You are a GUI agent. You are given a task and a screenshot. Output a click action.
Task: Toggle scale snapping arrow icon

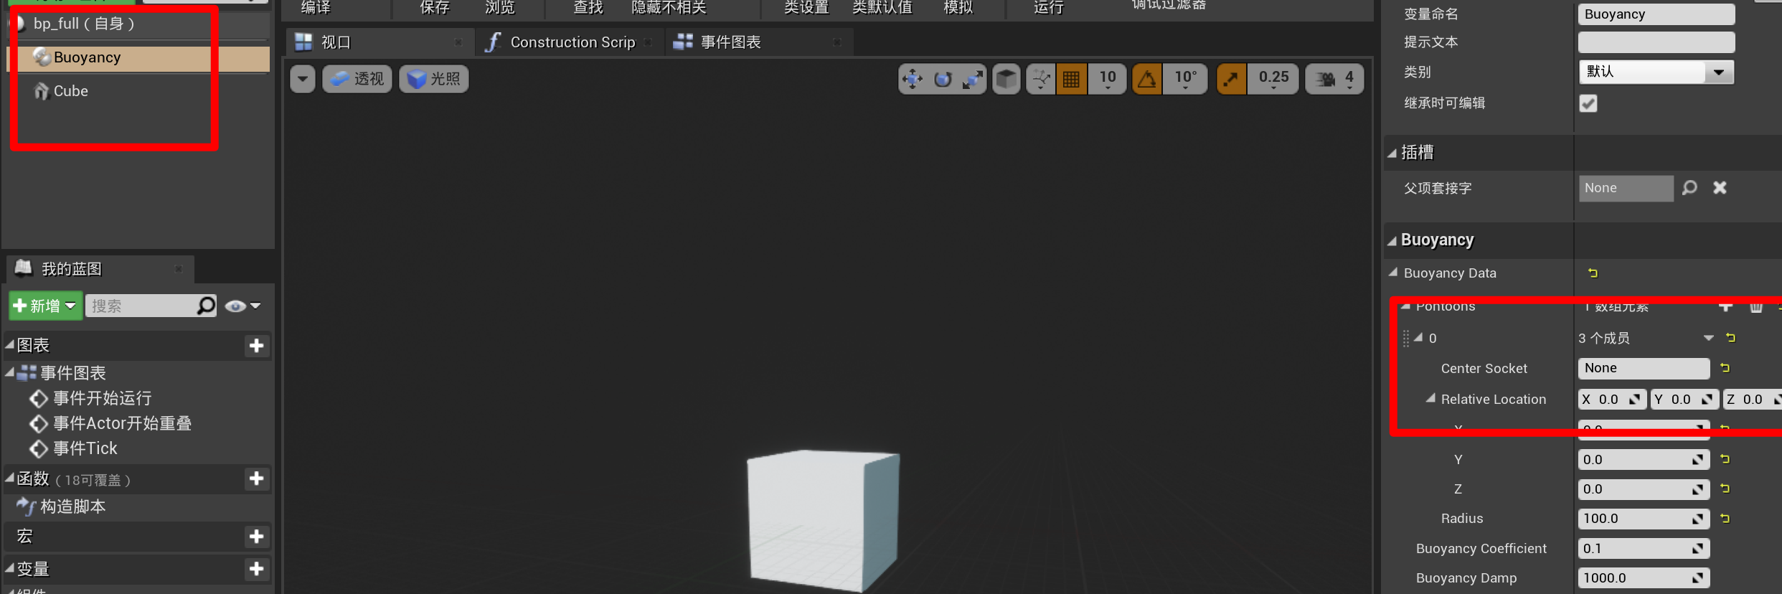coord(1231,79)
